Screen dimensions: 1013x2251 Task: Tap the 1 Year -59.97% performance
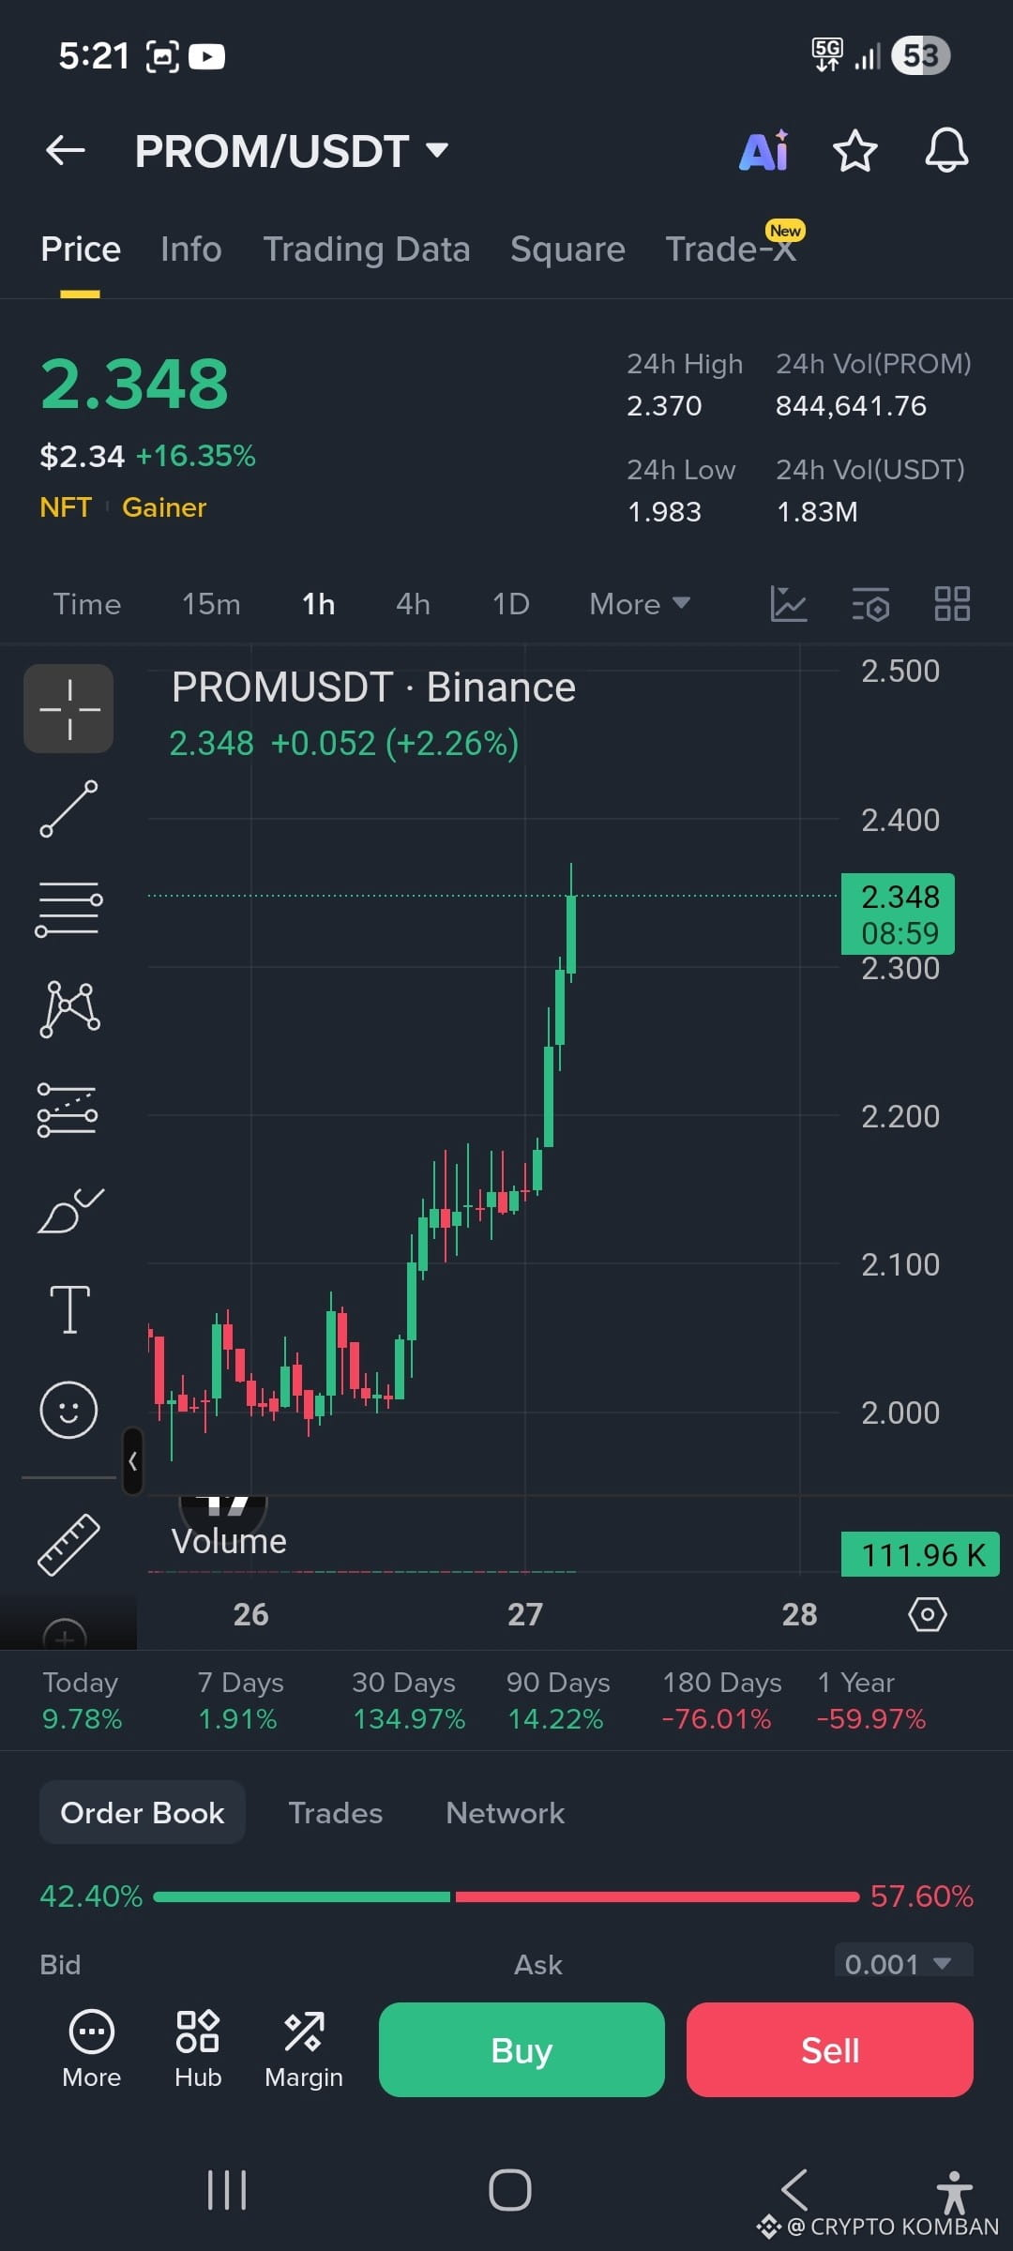point(871,1700)
